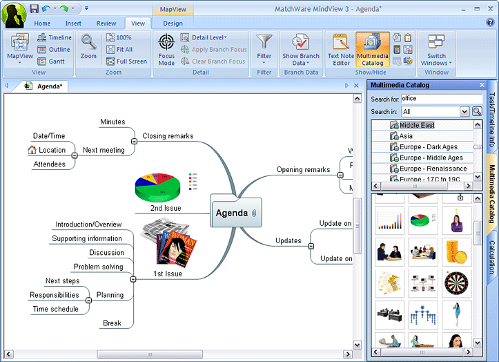Select the bar chart thumbnail in catalog

pyautogui.click(x=389, y=220)
